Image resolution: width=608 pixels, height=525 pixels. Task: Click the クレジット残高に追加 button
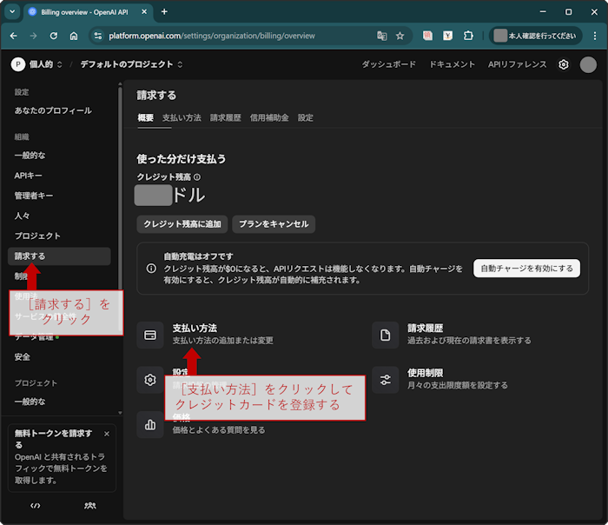coord(182,223)
